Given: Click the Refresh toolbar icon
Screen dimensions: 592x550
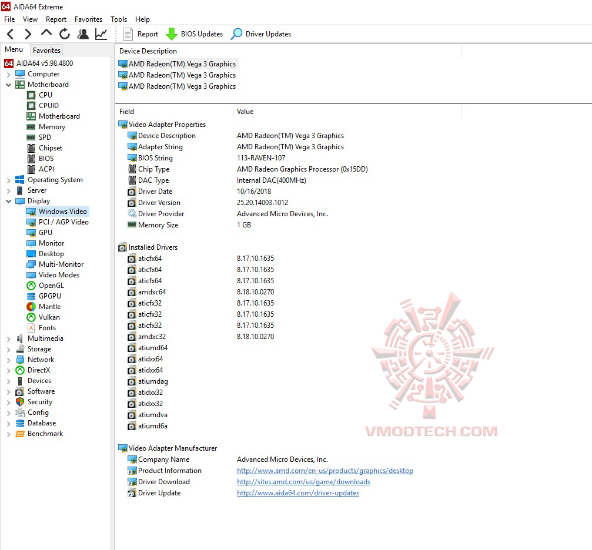Looking at the screenshot, I should click(x=65, y=34).
